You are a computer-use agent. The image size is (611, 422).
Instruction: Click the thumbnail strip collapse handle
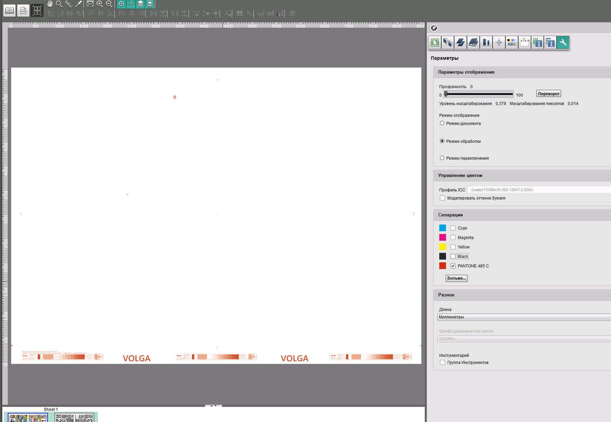click(x=213, y=406)
